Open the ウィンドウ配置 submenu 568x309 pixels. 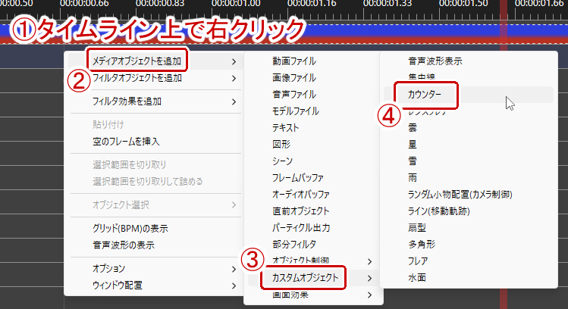pos(154,285)
